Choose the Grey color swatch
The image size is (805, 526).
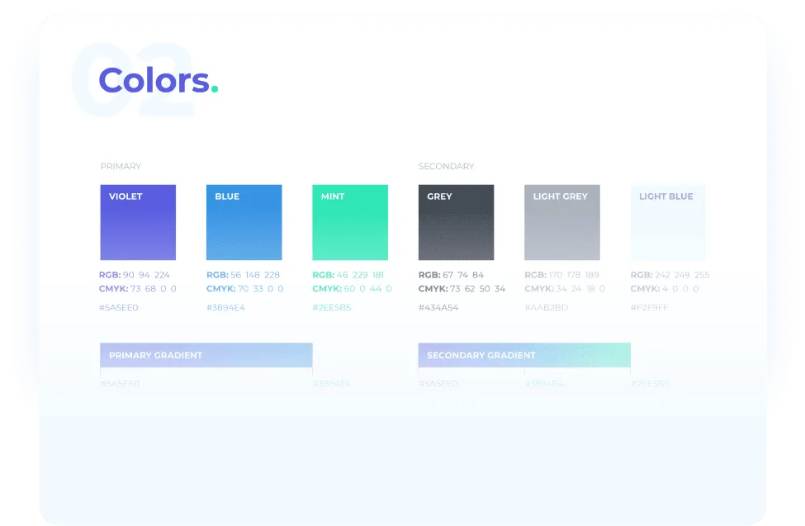(456, 223)
